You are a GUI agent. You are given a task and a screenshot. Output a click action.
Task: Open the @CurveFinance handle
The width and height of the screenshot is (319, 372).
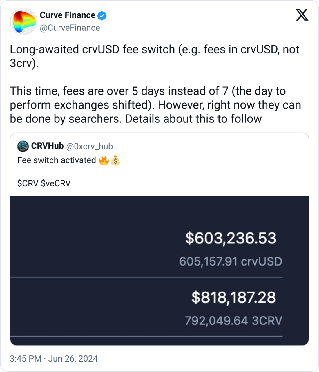click(70, 28)
